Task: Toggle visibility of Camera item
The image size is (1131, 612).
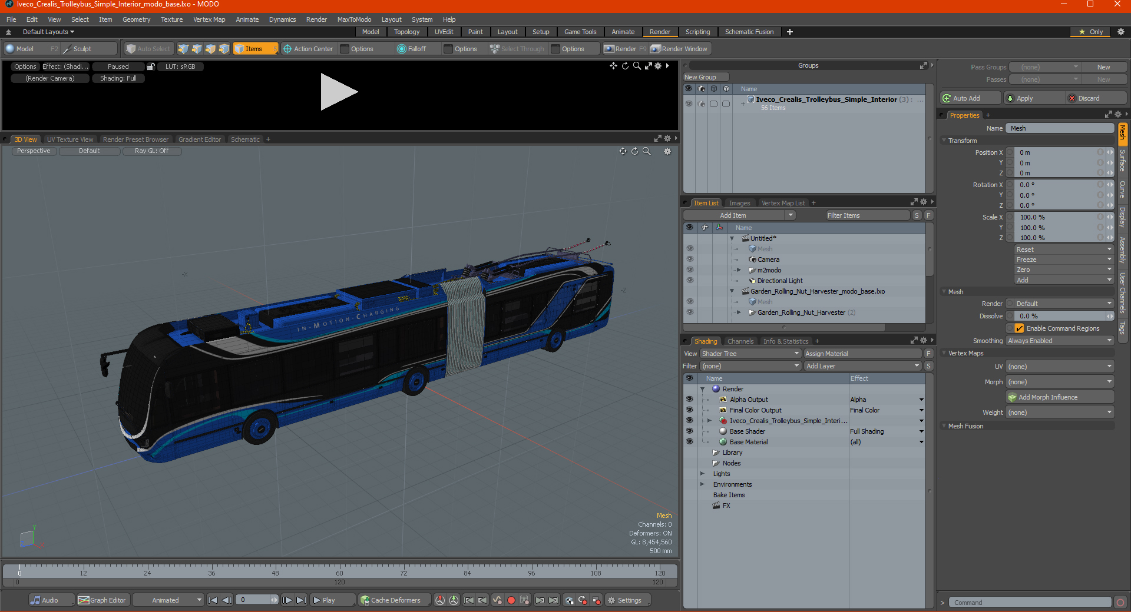Action: pyautogui.click(x=690, y=260)
